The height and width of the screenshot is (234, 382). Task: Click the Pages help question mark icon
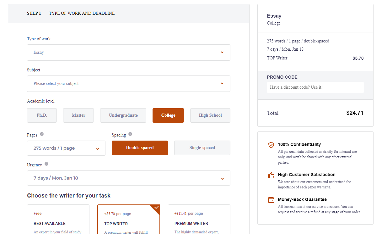42,134
